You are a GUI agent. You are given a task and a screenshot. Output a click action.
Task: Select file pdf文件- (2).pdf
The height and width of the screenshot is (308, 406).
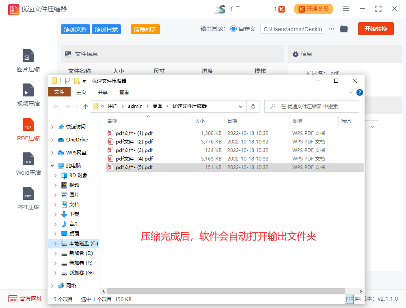(x=134, y=141)
